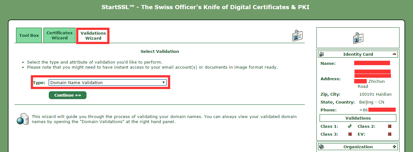Click the StartSSL page title

(x=205, y=7)
